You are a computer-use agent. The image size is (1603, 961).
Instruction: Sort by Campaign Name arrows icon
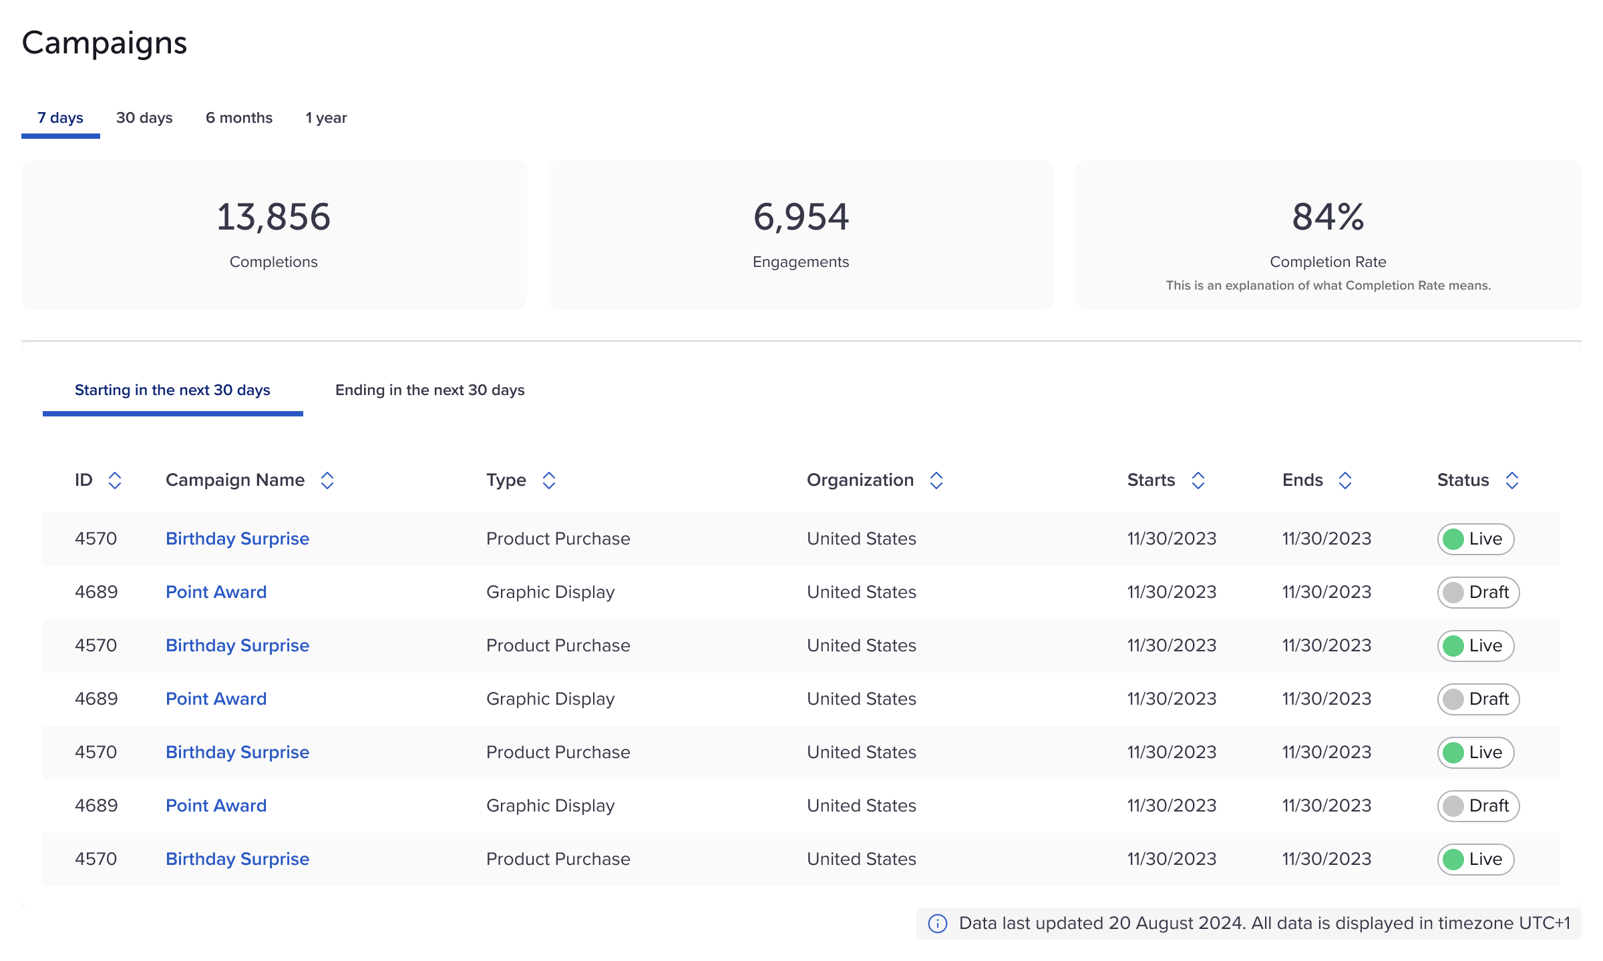pos(327,480)
